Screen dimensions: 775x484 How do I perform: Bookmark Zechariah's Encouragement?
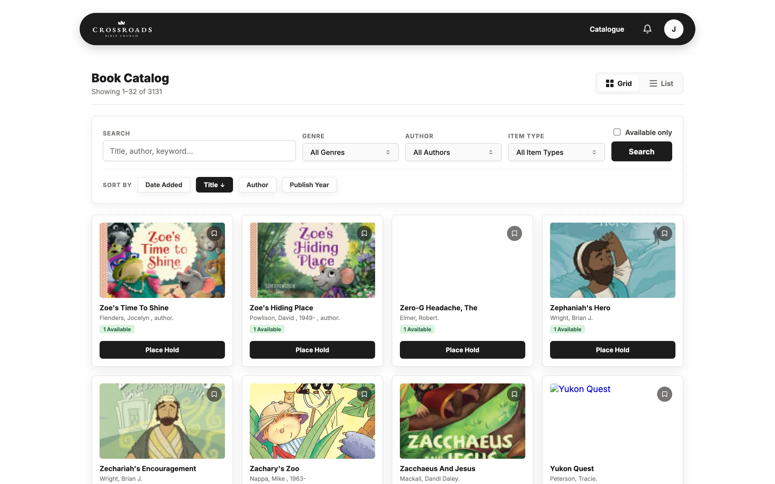pyautogui.click(x=214, y=394)
